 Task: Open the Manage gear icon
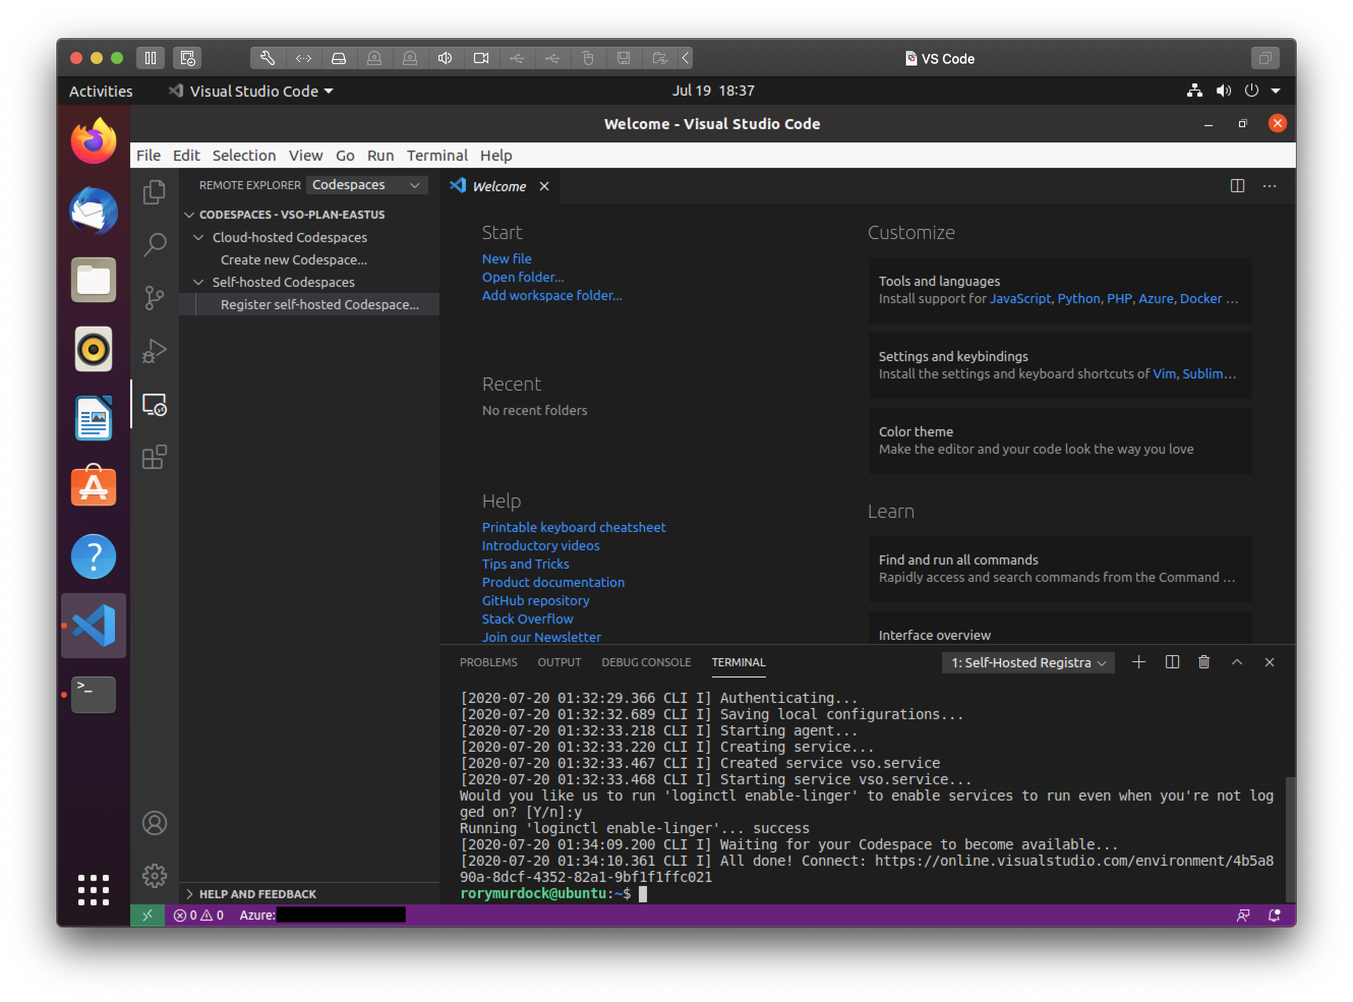click(x=154, y=876)
